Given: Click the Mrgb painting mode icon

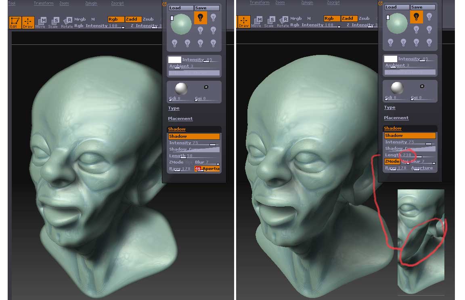Looking at the screenshot, I should tap(80, 19).
